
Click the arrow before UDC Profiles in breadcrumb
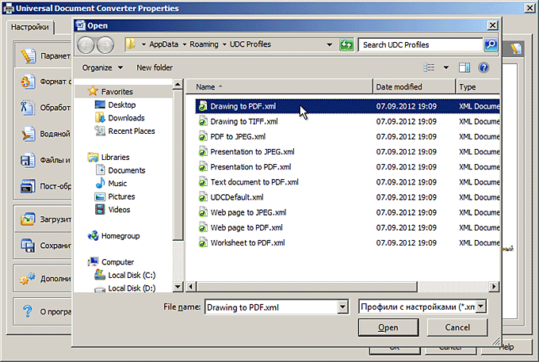224,44
